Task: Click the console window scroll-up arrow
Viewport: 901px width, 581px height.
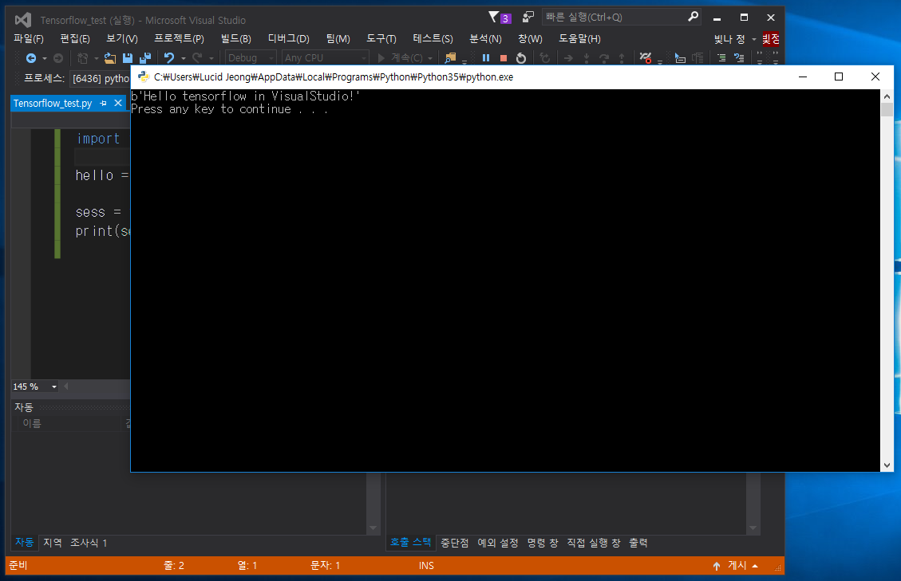Action: pyautogui.click(x=887, y=96)
